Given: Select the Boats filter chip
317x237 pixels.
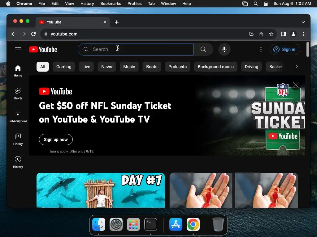Looking at the screenshot, I should point(152,67).
